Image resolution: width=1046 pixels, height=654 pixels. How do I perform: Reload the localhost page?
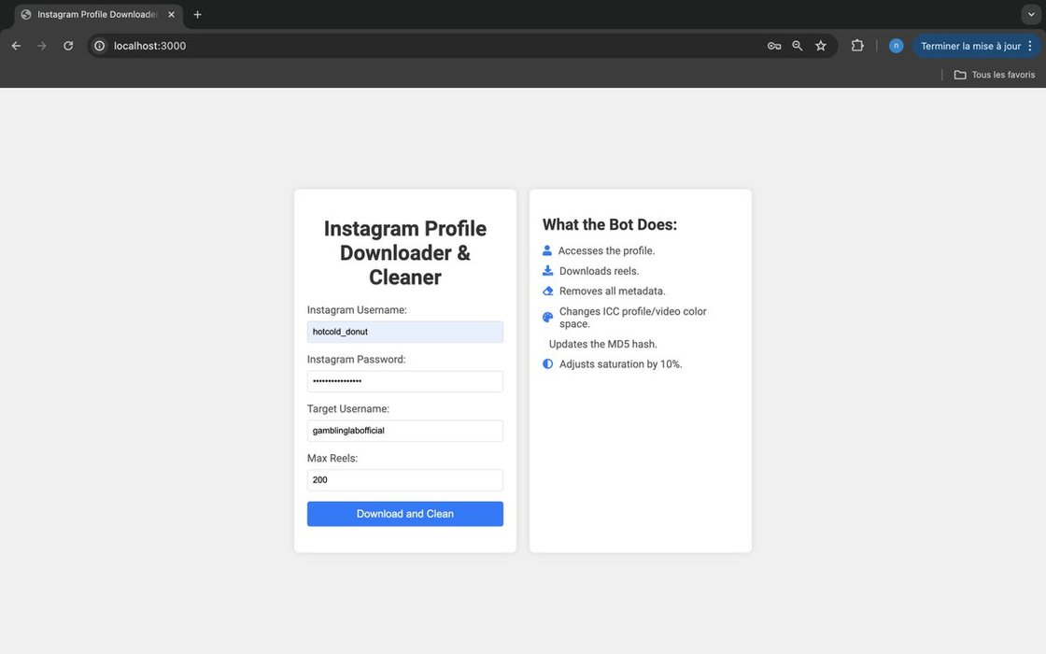point(68,46)
